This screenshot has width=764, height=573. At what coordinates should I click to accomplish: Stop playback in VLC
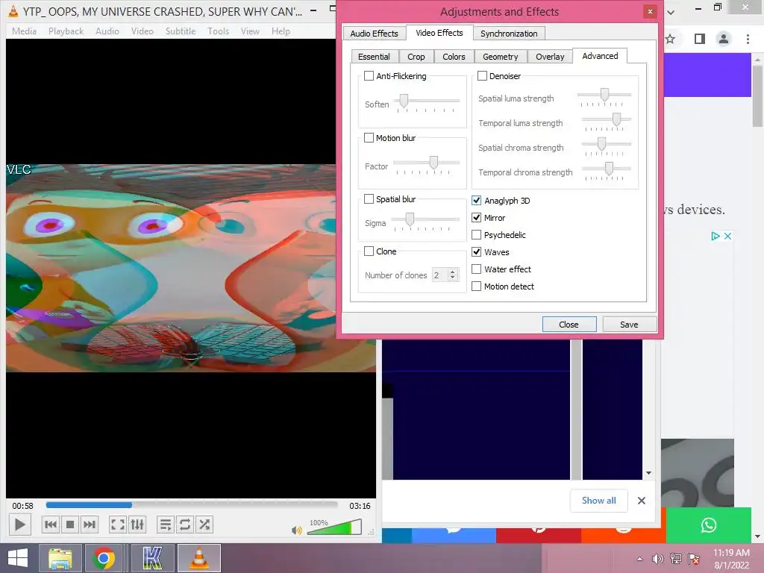[x=69, y=525]
